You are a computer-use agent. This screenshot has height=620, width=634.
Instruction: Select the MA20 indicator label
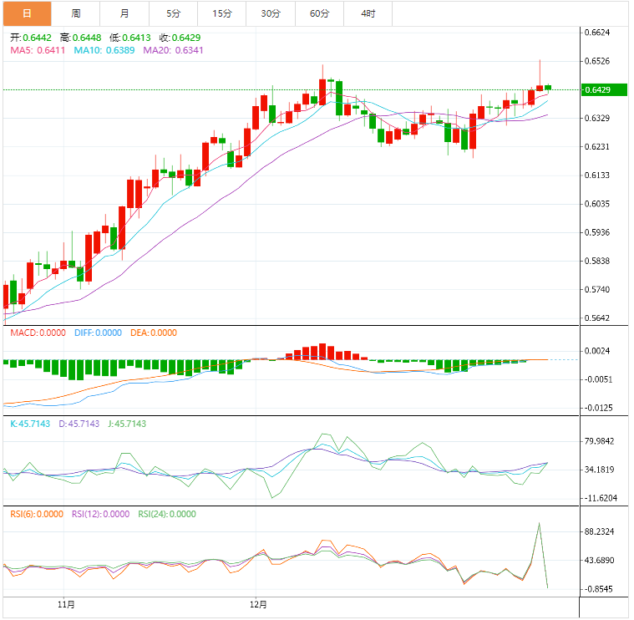173,50
